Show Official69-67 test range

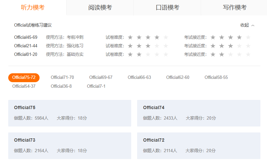101,78
